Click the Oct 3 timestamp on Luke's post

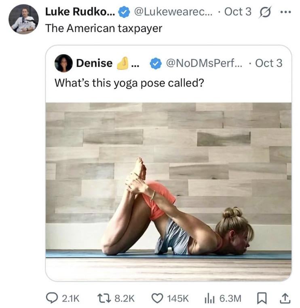click(x=237, y=12)
